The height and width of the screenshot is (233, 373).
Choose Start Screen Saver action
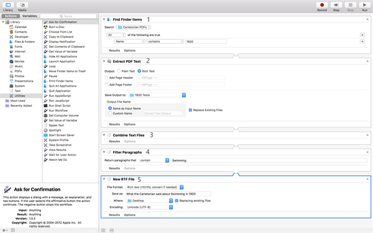click(62, 135)
